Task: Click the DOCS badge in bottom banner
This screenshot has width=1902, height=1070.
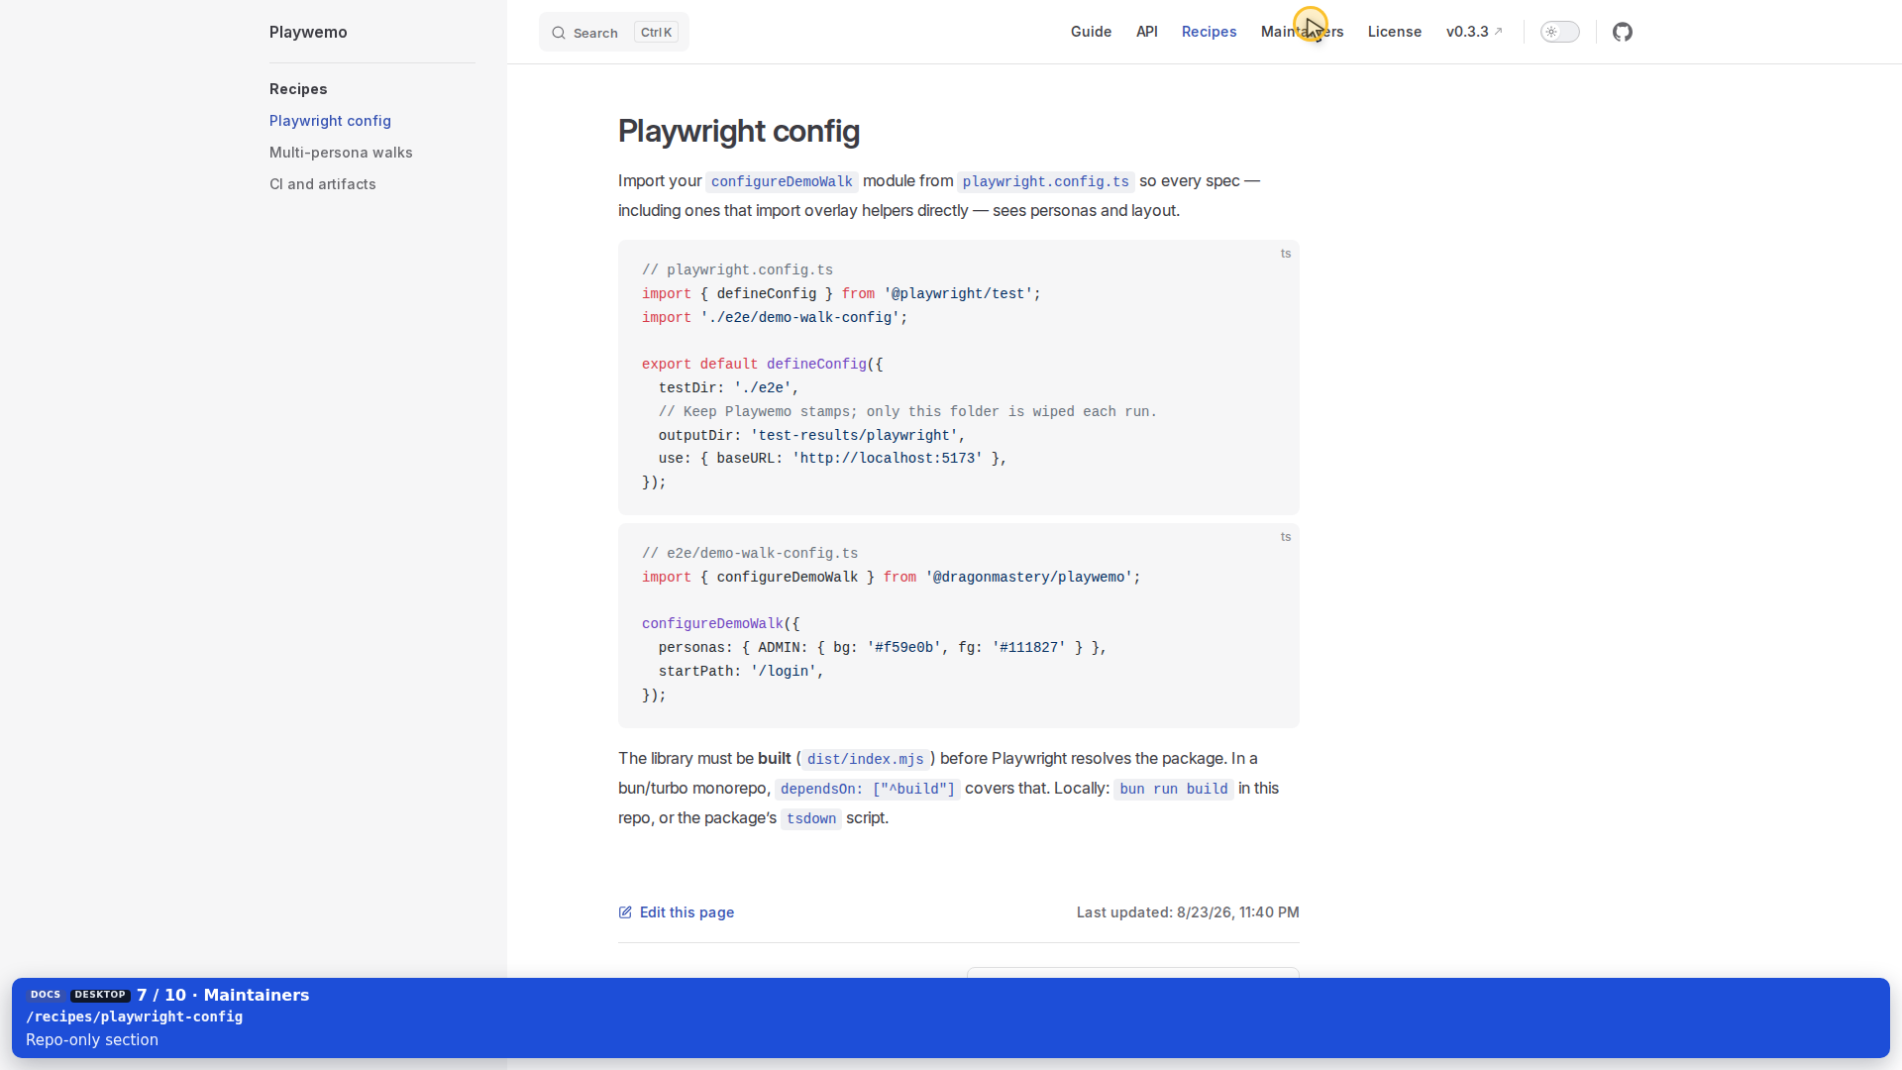Action: pyautogui.click(x=46, y=995)
